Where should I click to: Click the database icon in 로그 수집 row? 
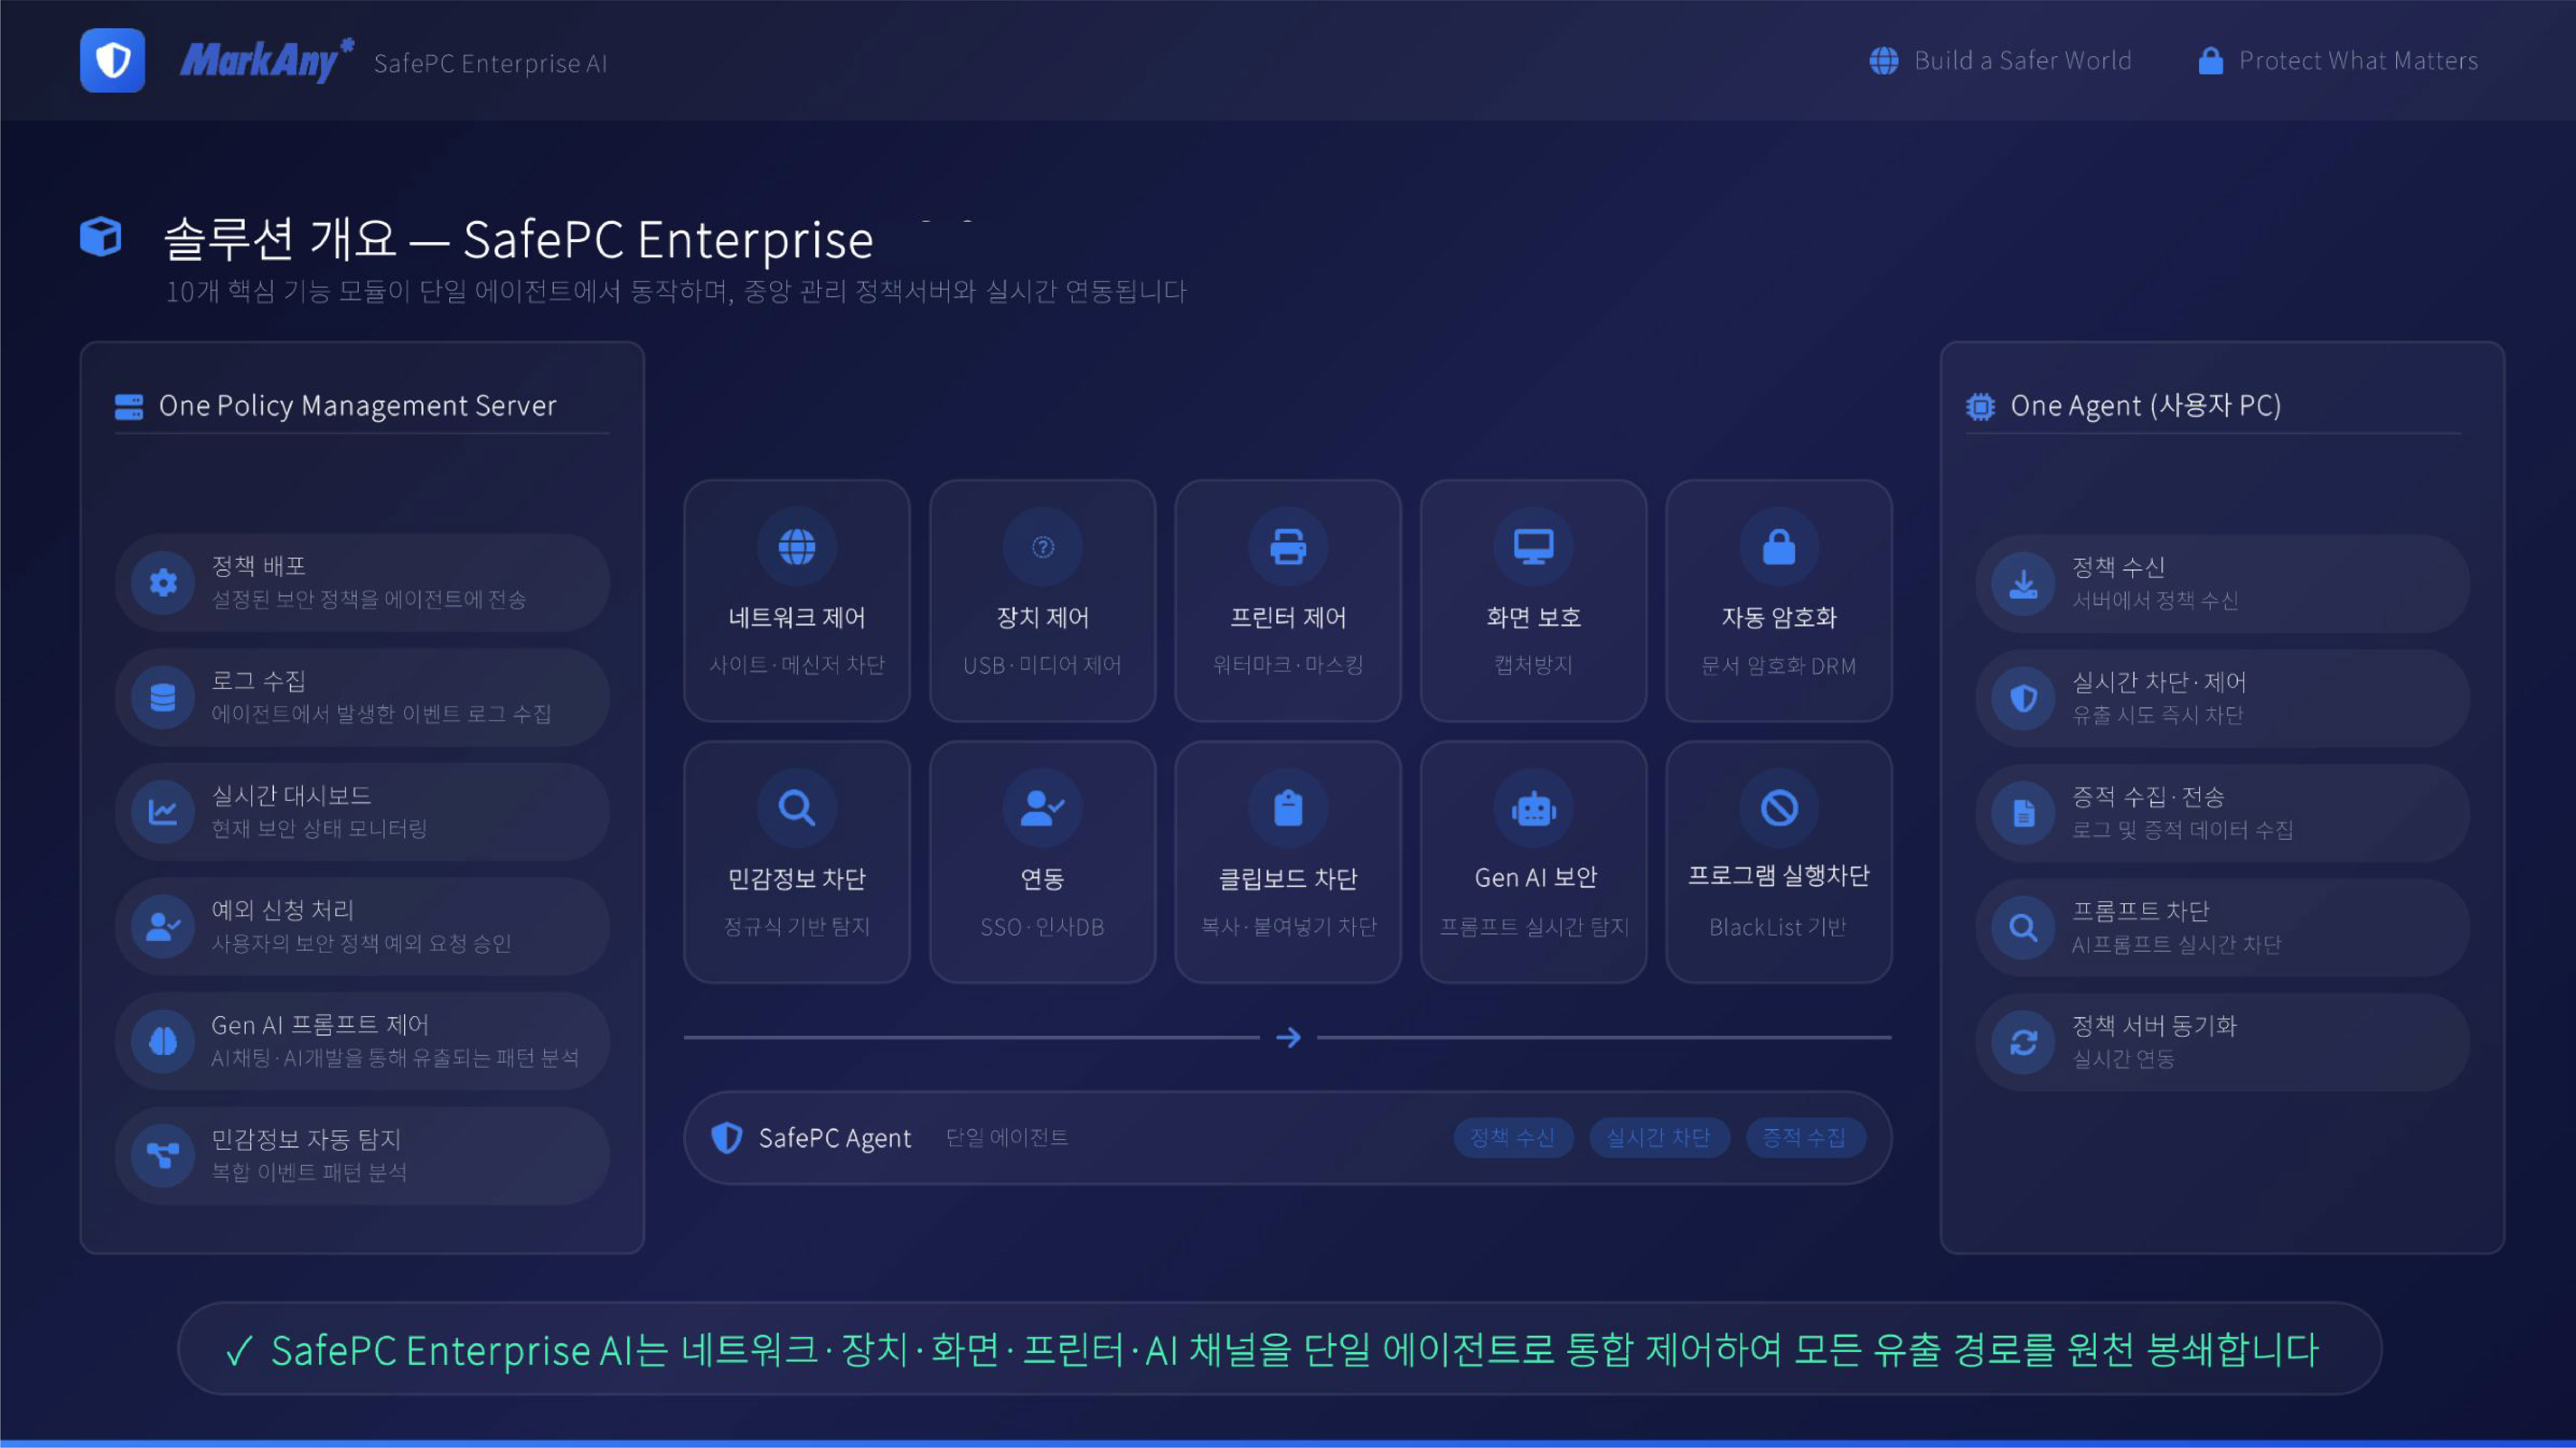pyautogui.click(x=163, y=697)
